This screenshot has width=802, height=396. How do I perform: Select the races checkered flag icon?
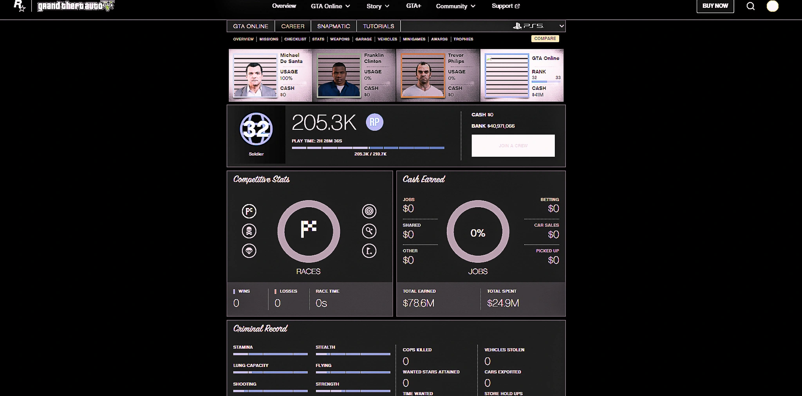[x=249, y=211]
